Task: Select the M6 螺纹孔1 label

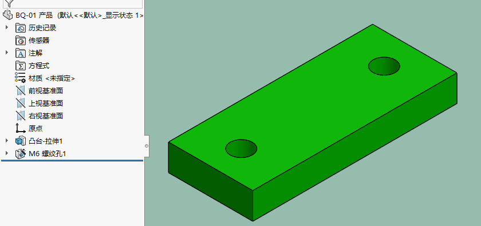Action: (47, 154)
